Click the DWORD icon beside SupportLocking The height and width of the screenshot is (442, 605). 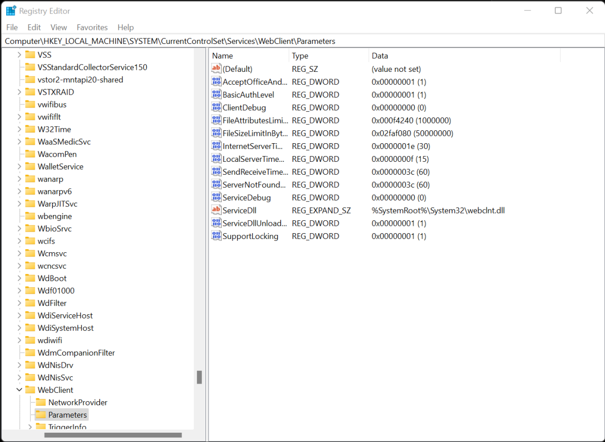tap(216, 236)
